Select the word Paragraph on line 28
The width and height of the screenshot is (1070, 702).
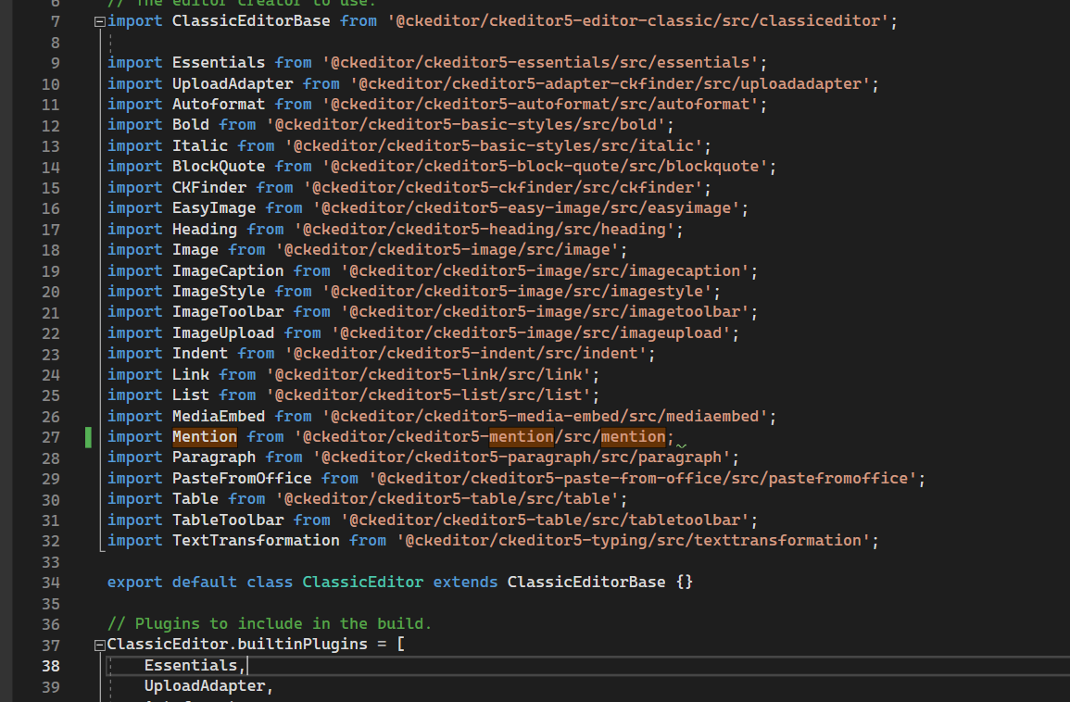[x=214, y=457]
